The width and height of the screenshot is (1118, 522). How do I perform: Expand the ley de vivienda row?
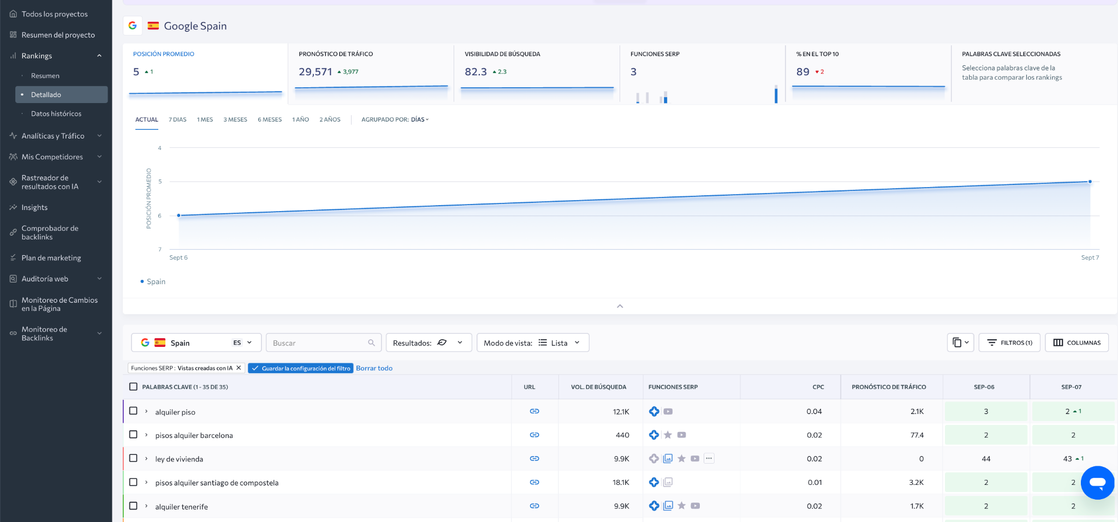[146, 459]
